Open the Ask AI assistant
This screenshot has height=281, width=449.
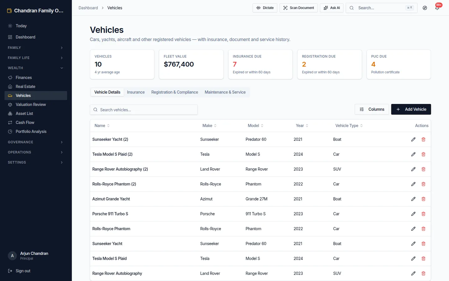tap(331, 8)
